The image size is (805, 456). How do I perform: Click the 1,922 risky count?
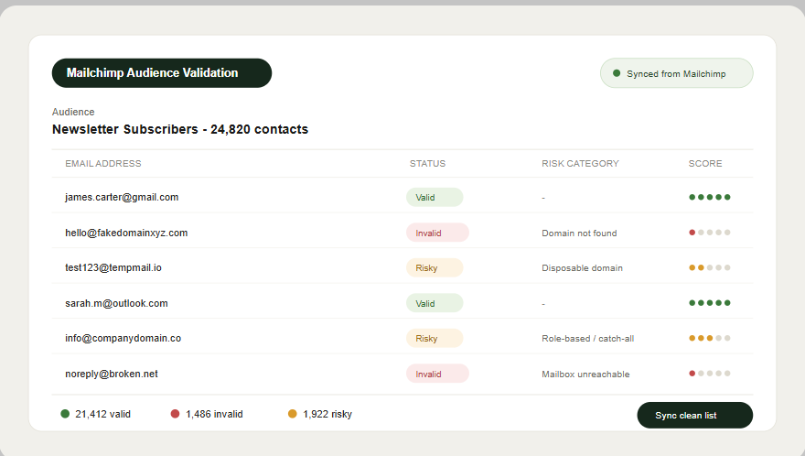(x=327, y=415)
